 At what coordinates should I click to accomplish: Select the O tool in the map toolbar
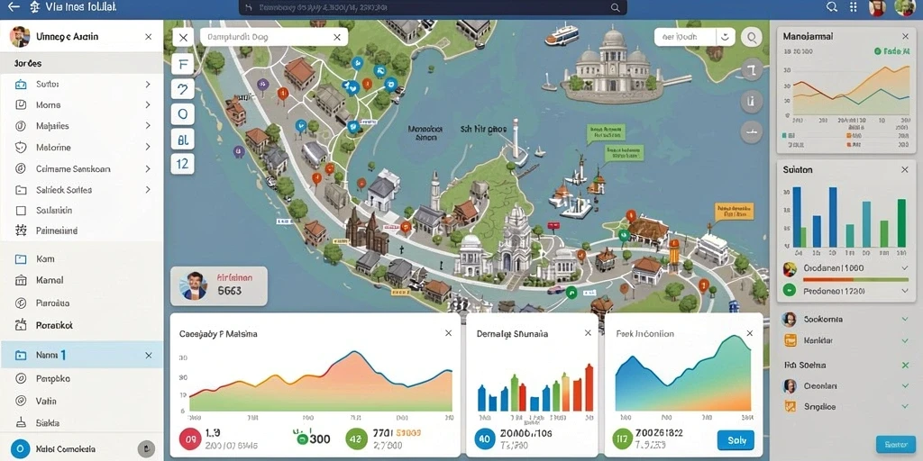pos(182,114)
